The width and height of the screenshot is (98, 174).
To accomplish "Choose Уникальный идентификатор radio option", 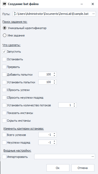I will click(x=4, y=28).
